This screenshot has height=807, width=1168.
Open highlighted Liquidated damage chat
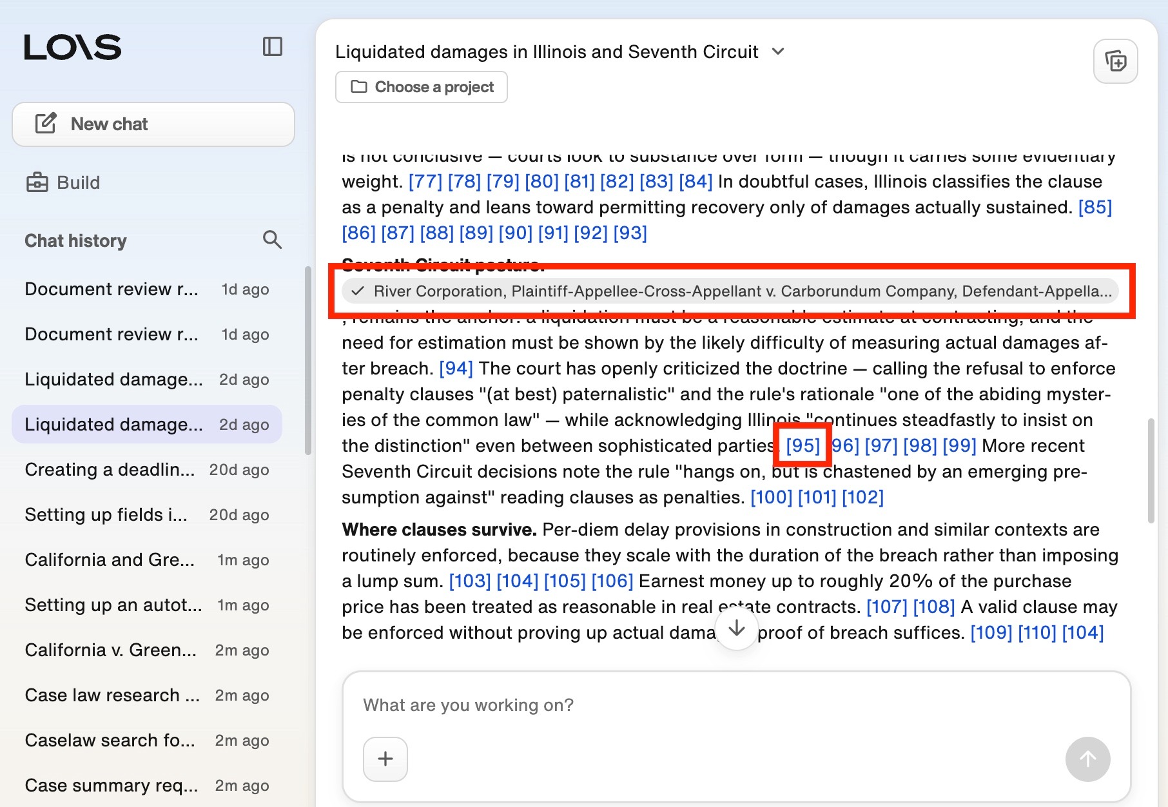147,425
